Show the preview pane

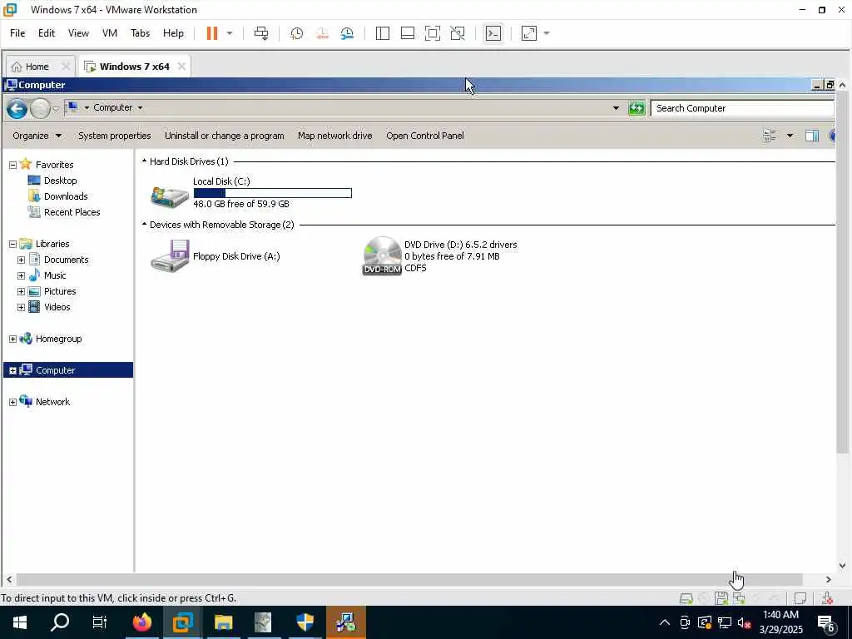(812, 136)
